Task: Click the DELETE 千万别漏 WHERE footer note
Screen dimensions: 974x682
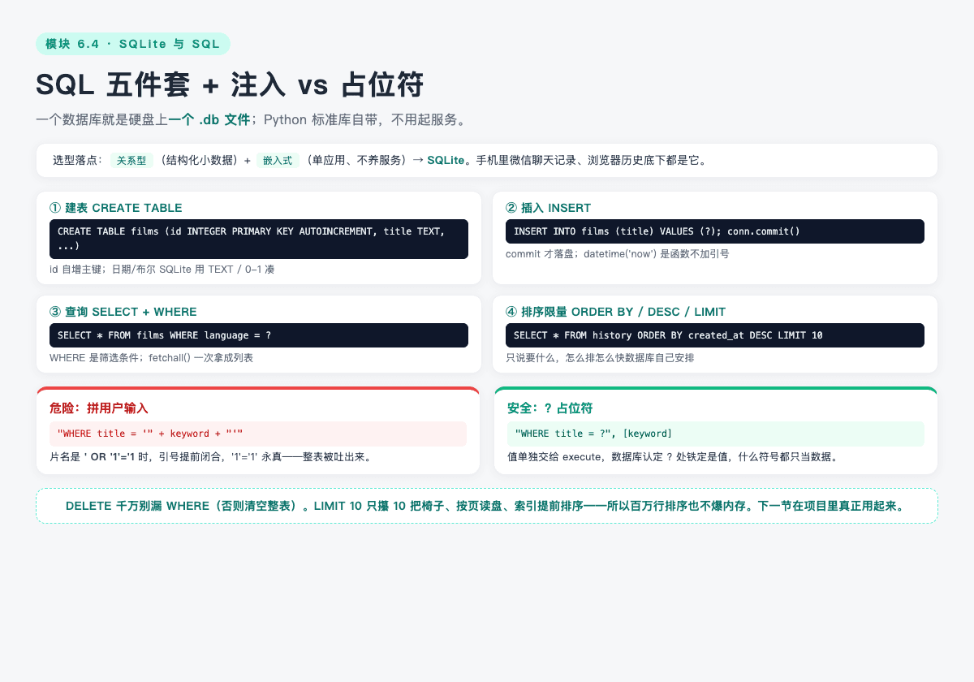Action: point(487,506)
